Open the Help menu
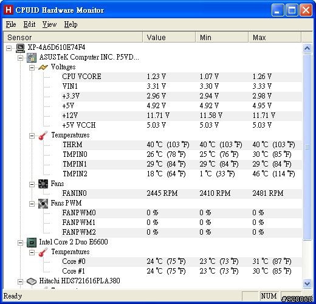The height and width of the screenshot is (304, 316). click(x=70, y=24)
